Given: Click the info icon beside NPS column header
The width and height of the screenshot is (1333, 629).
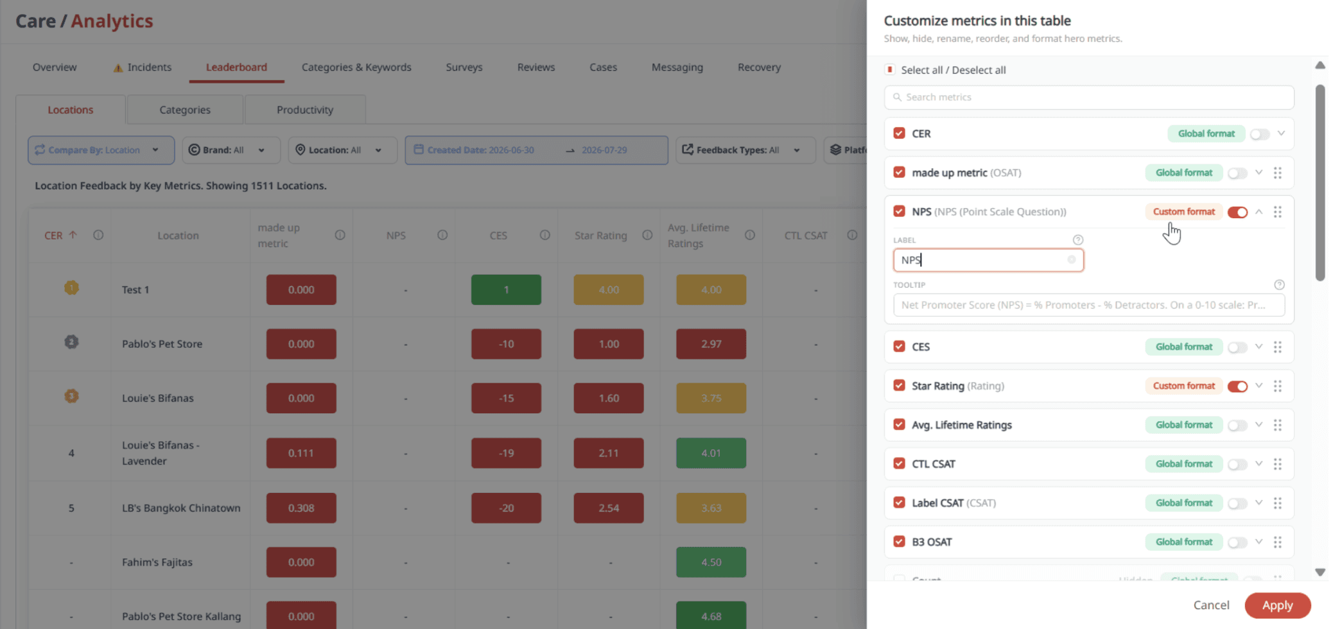Looking at the screenshot, I should point(442,235).
